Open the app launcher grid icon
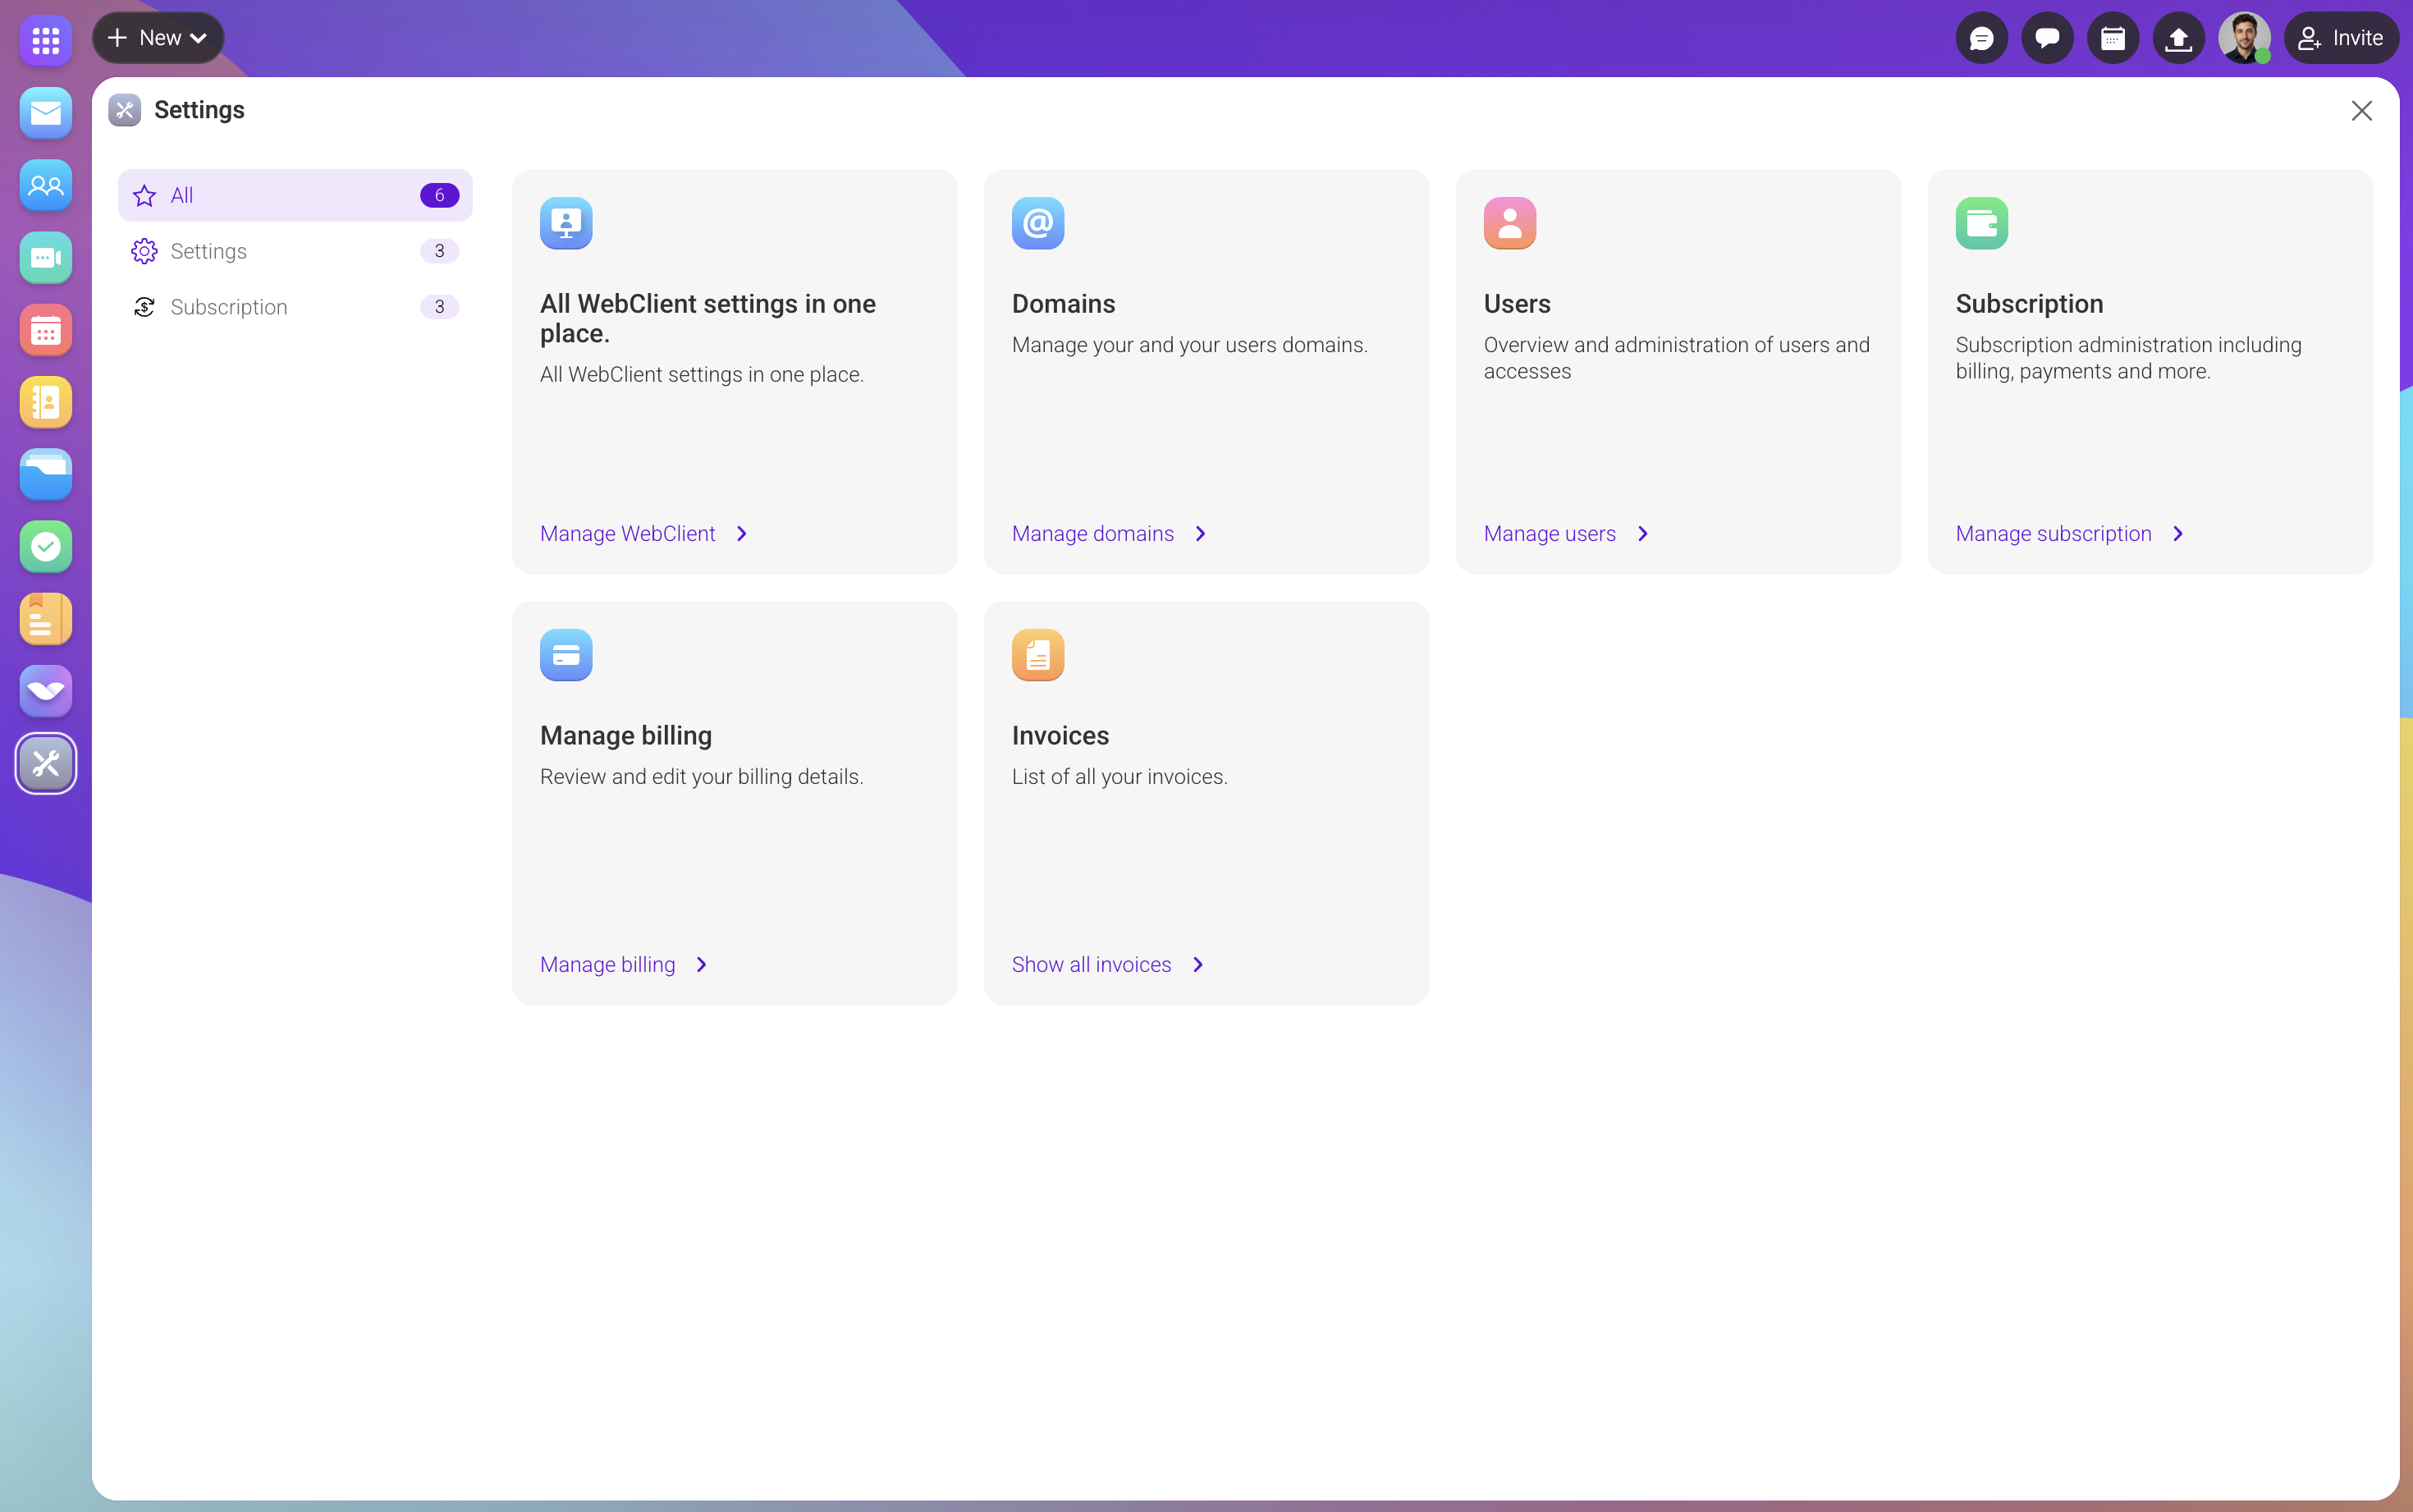The height and width of the screenshot is (1512, 2413). click(x=46, y=40)
